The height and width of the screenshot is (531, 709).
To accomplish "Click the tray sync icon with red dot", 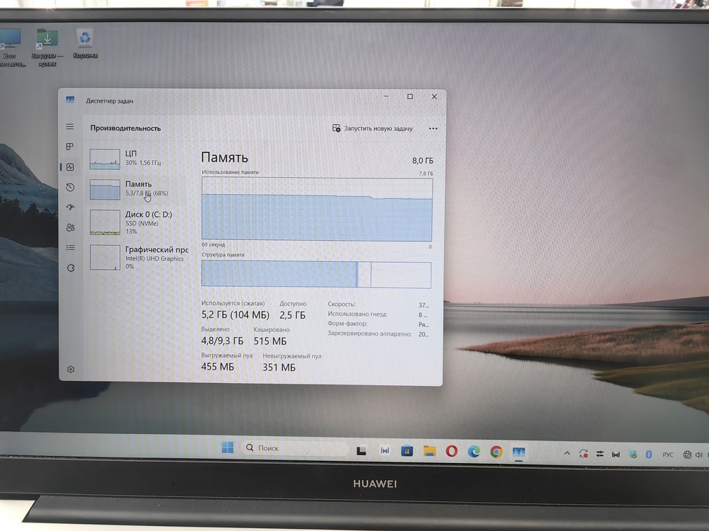I will 584,454.
